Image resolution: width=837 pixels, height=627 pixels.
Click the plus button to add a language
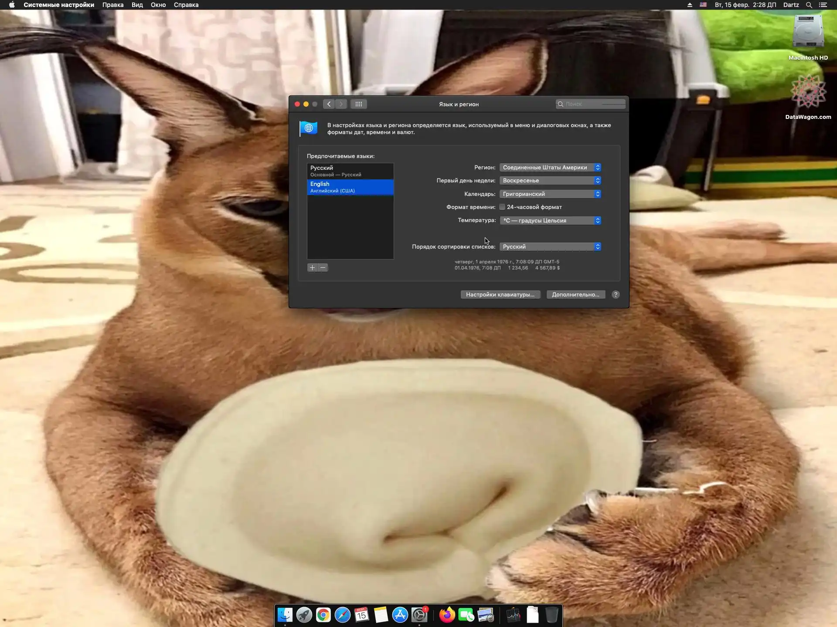312,268
